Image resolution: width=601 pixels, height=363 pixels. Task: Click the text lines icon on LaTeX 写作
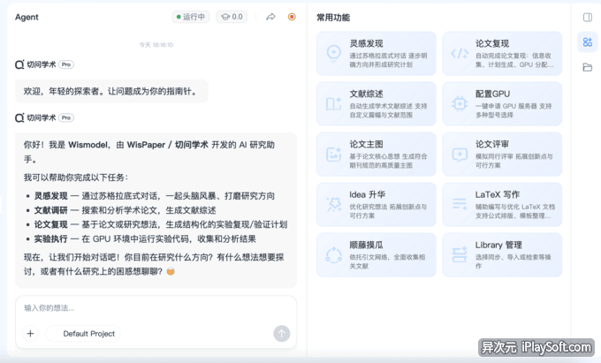pos(460,204)
